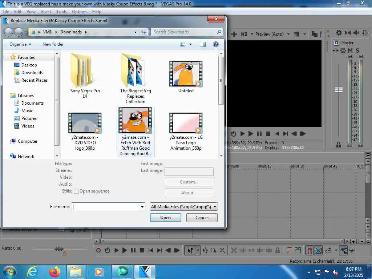The height and width of the screenshot is (279, 372).
Task: Enable the Open sequence checkbox
Action: click(76, 191)
